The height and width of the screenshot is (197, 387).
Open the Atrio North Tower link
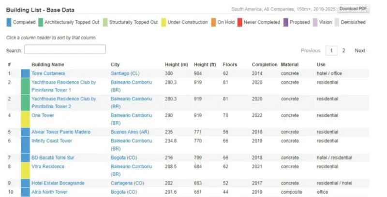point(49,192)
